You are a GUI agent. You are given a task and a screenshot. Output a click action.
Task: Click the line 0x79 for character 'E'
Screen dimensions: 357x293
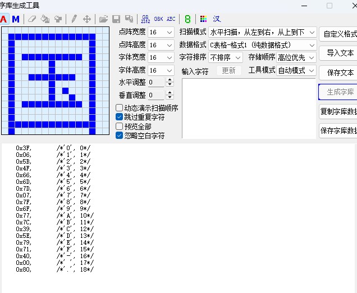coord(54,242)
